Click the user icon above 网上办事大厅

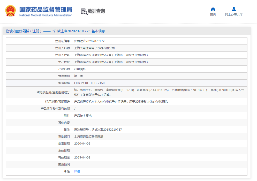[x=234, y=9]
